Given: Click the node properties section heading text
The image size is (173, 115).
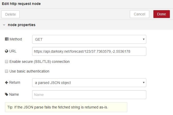Looking at the screenshot, I should tap(22, 25).
